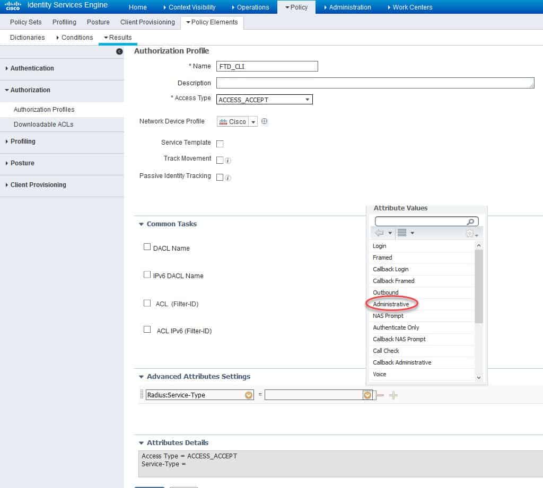Collapse the left navigation panel
543x488 pixels.
(x=119, y=51)
